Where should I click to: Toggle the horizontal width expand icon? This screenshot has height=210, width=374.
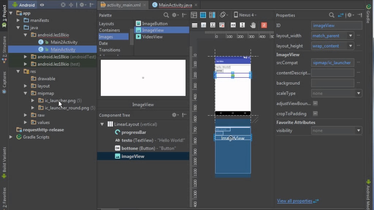coord(233,25)
